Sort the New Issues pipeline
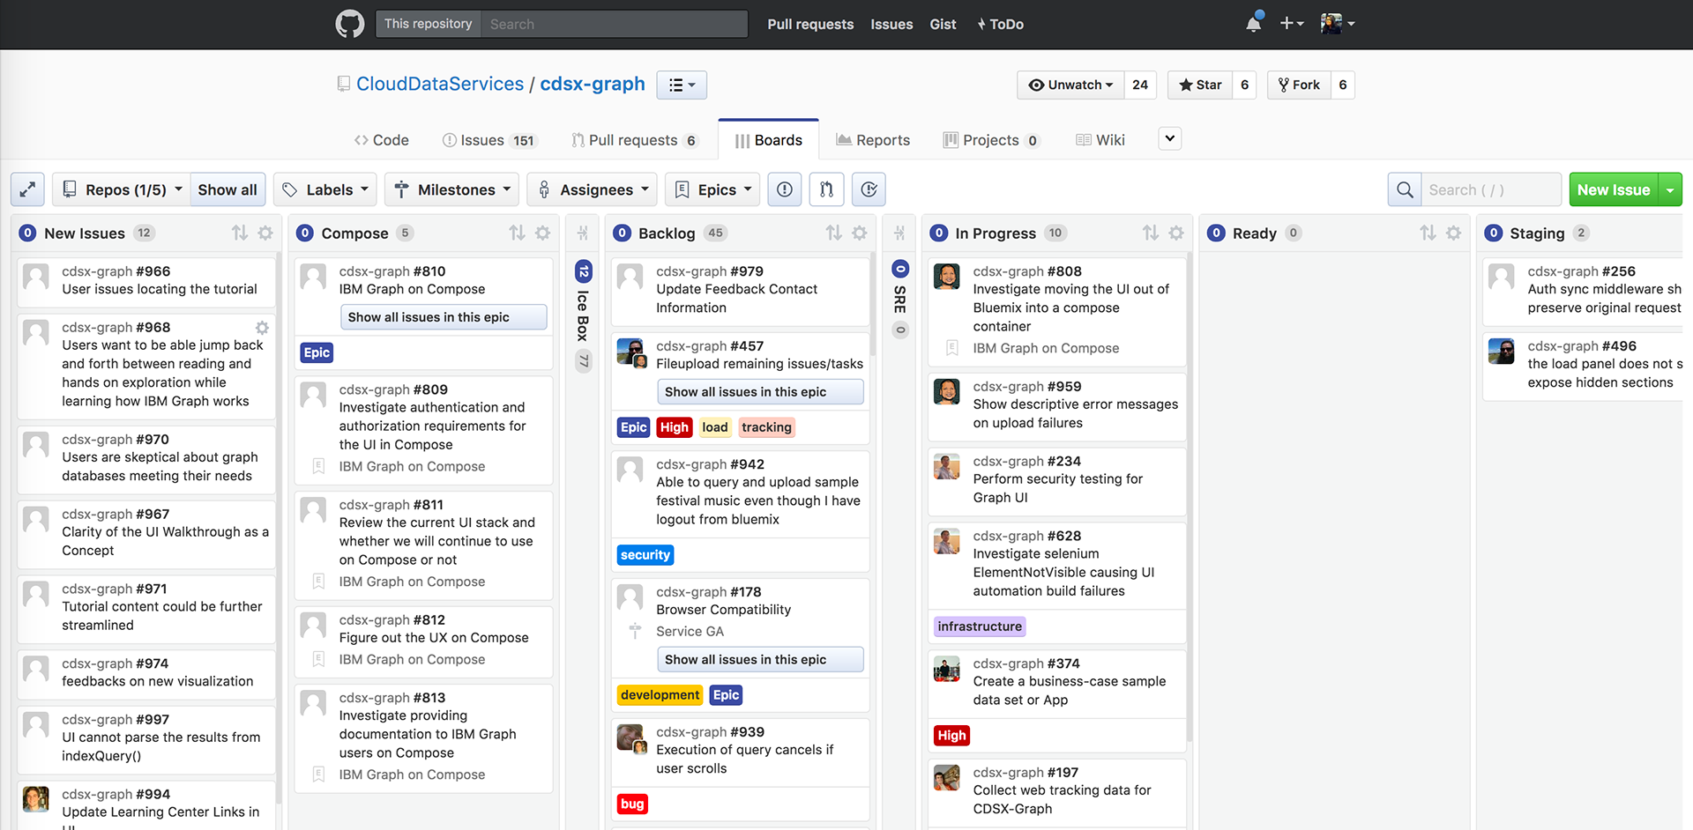This screenshot has width=1693, height=830. click(240, 233)
